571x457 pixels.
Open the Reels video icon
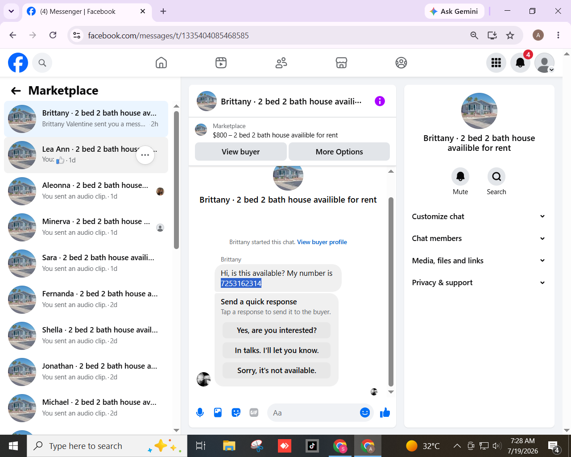[x=221, y=62]
